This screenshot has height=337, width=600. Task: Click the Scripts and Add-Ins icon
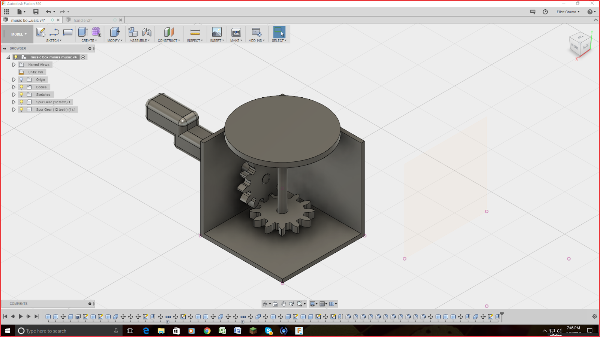(256, 32)
